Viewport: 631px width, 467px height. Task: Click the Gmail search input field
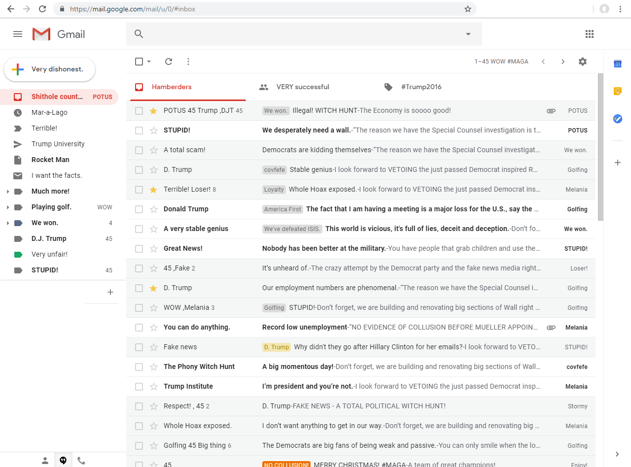tap(304, 34)
